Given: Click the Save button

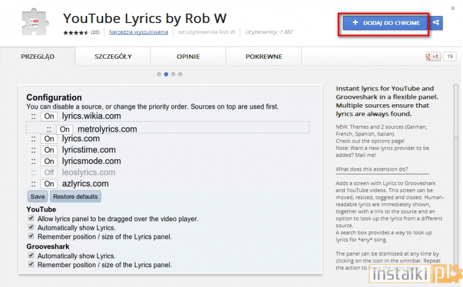Looking at the screenshot, I should [38, 196].
